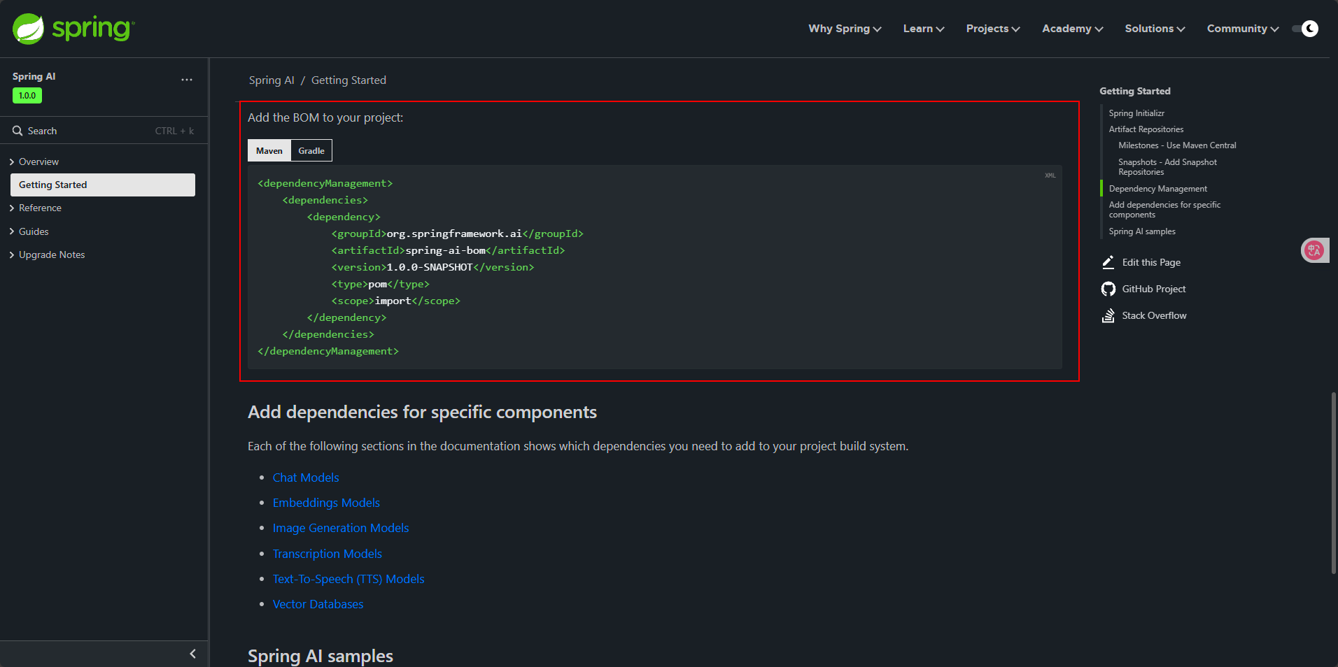Viewport: 1338px width, 667px height.
Task: Click the page vertical scrollbar thumb
Action: click(x=1333, y=483)
